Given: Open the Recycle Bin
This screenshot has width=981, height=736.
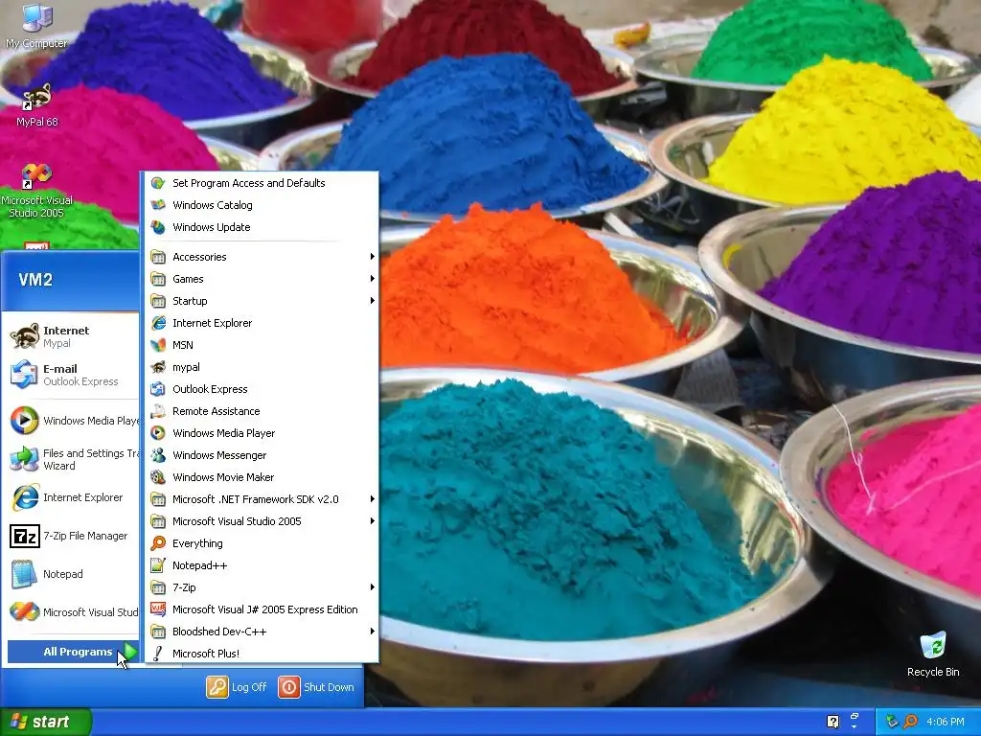Looking at the screenshot, I should coord(933,655).
